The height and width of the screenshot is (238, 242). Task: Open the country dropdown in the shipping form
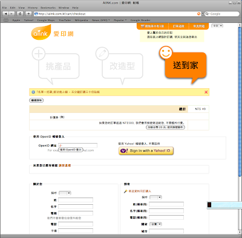(155, 224)
